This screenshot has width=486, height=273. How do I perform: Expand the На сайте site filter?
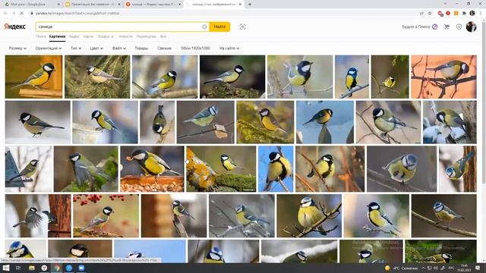(x=229, y=49)
